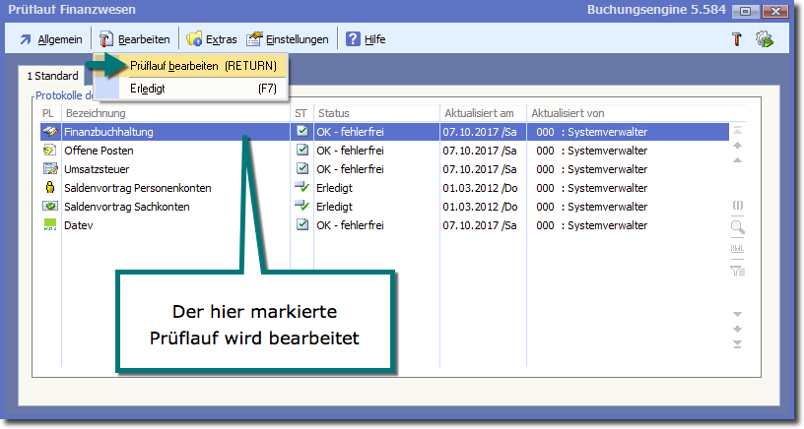Open the Hilfe toolbar button

(365, 39)
